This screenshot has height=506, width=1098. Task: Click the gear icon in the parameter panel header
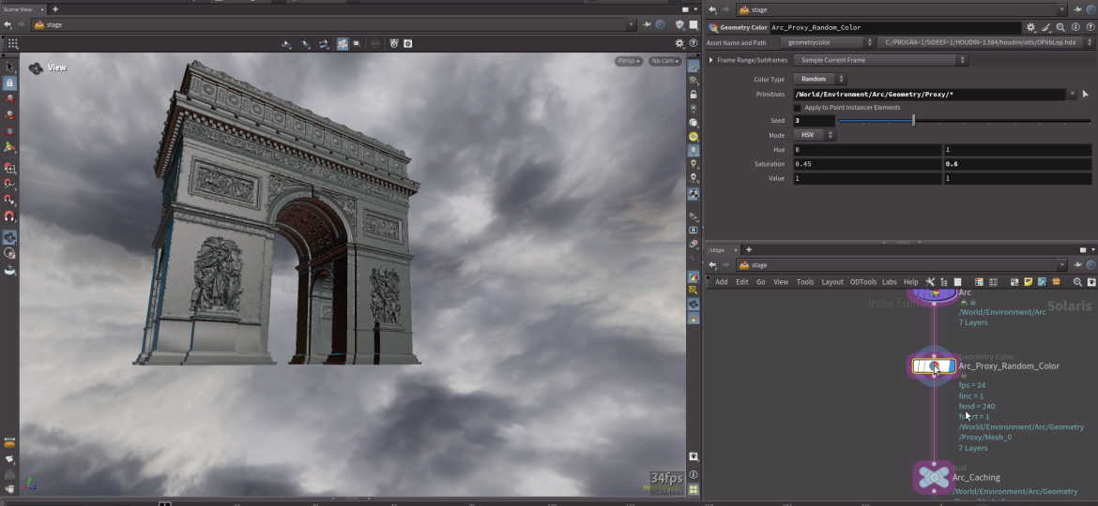coord(1030,28)
